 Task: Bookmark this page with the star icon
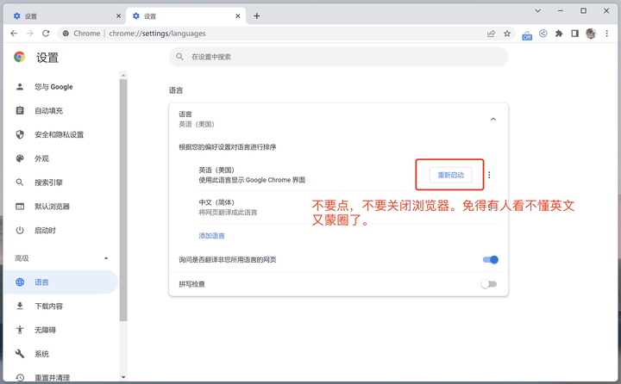pyautogui.click(x=507, y=34)
